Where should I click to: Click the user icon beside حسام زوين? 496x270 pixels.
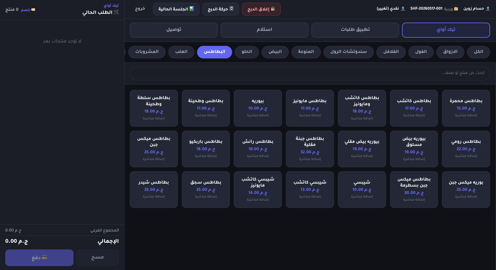pyautogui.click(x=488, y=8)
